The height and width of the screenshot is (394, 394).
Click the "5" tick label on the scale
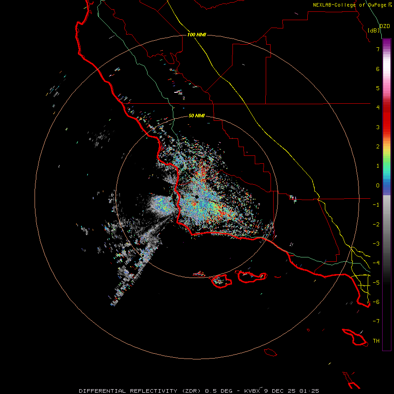[378, 88]
